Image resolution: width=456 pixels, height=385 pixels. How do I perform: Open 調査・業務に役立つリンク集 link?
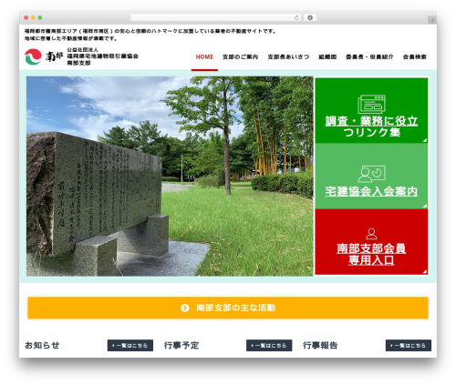(371, 127)
